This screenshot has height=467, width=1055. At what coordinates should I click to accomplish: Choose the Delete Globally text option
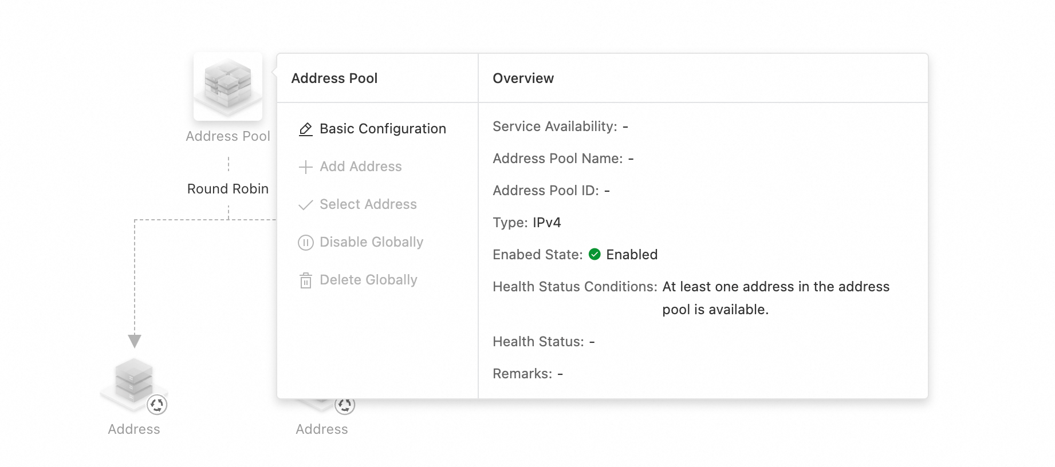(368, 280)
